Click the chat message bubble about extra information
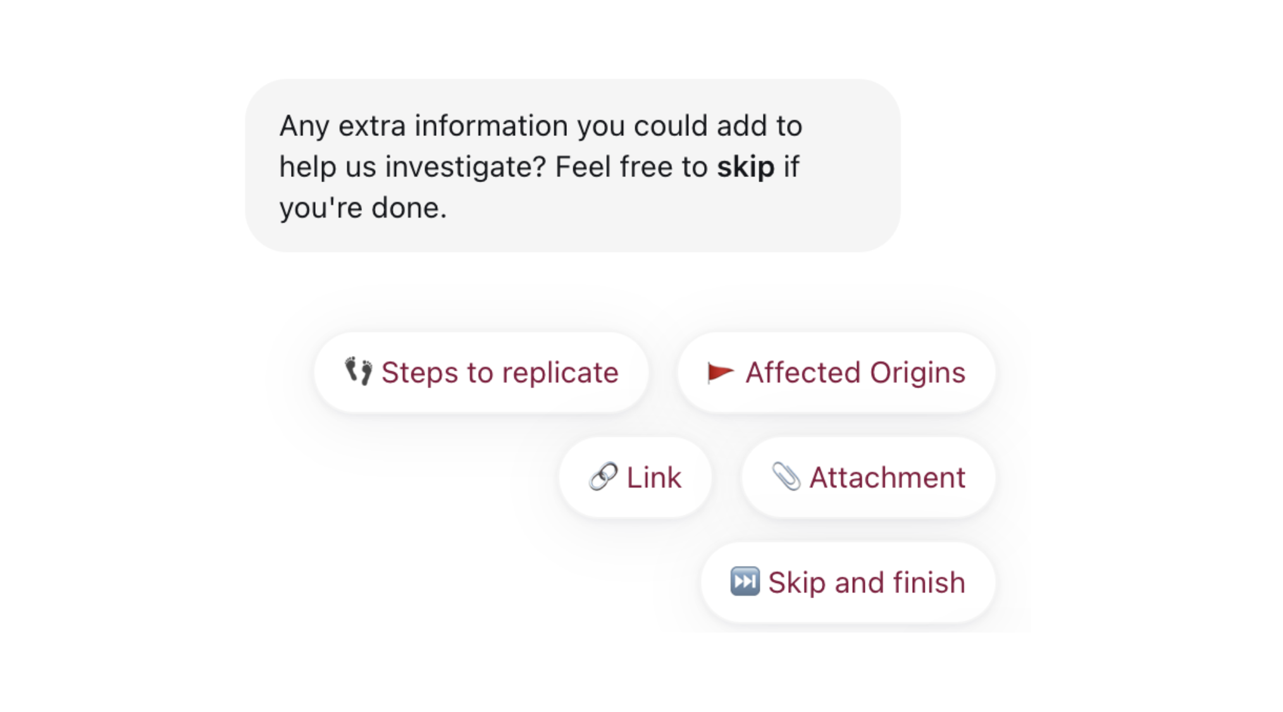The image size is (1283, 712). (573, 166)
